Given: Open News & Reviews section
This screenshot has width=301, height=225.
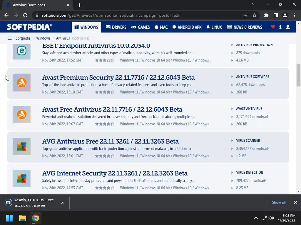Looking at the screenshot, I should click(244, 27).
